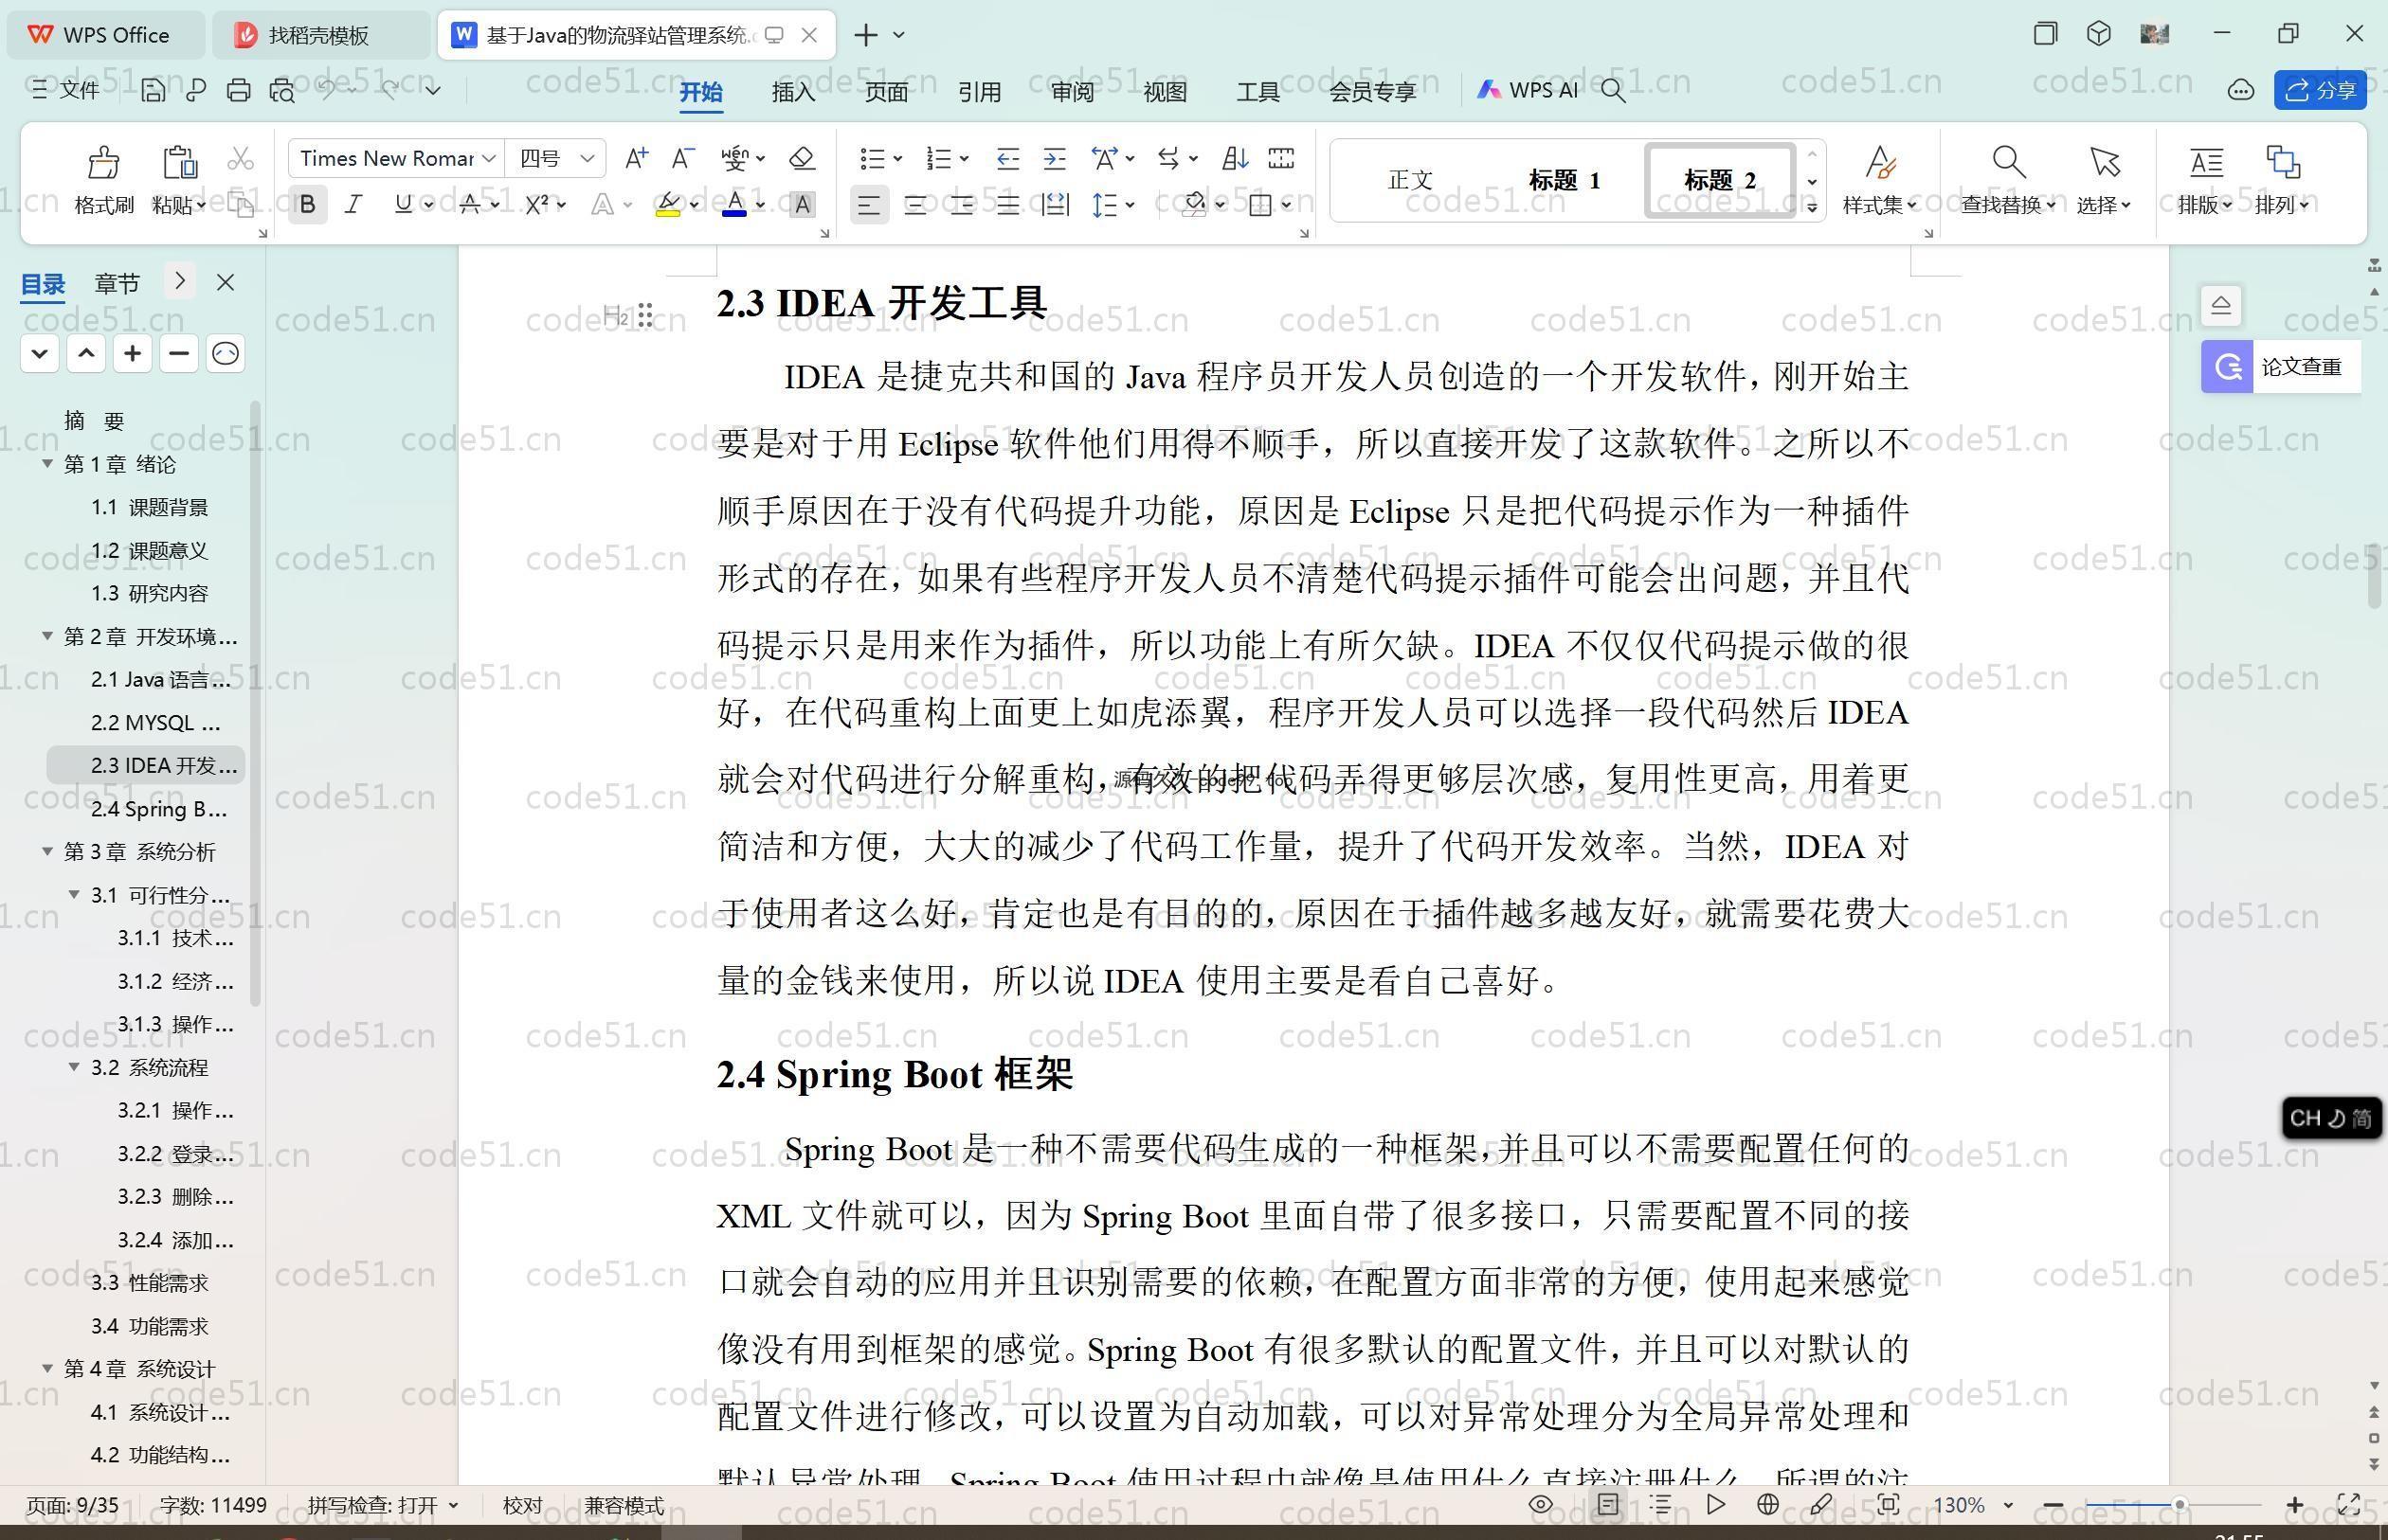Open the font name dropdown
Viewport: 2388px width, 1540px height.
pos(488,158)
